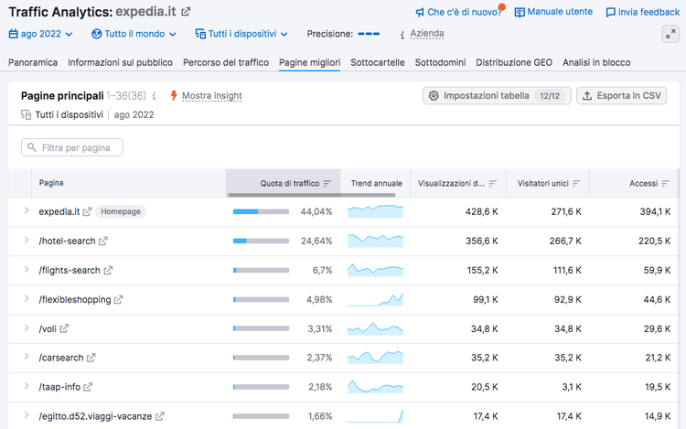The width and height of the screenshot is (686, 429).
Task: Click the lightning bolt insight icon
Action: tap(174, 95)
